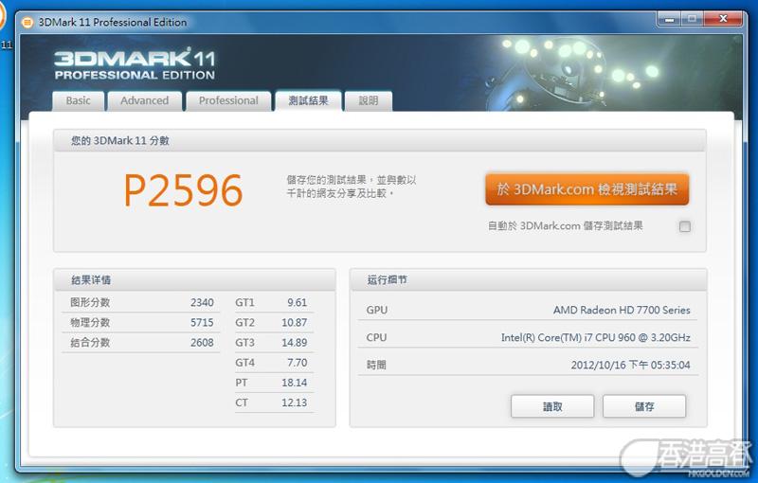The height and width of the screenshot is (483, 758).
Task: Select the Intel Core i7 CPU 960 entry
Action: [595, 337]
